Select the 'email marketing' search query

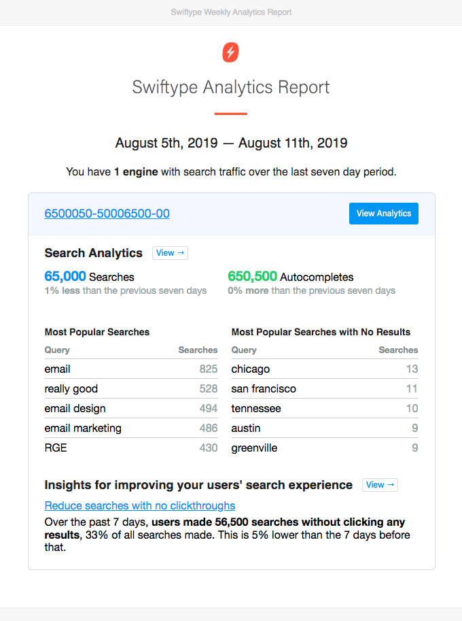(83, 428)
